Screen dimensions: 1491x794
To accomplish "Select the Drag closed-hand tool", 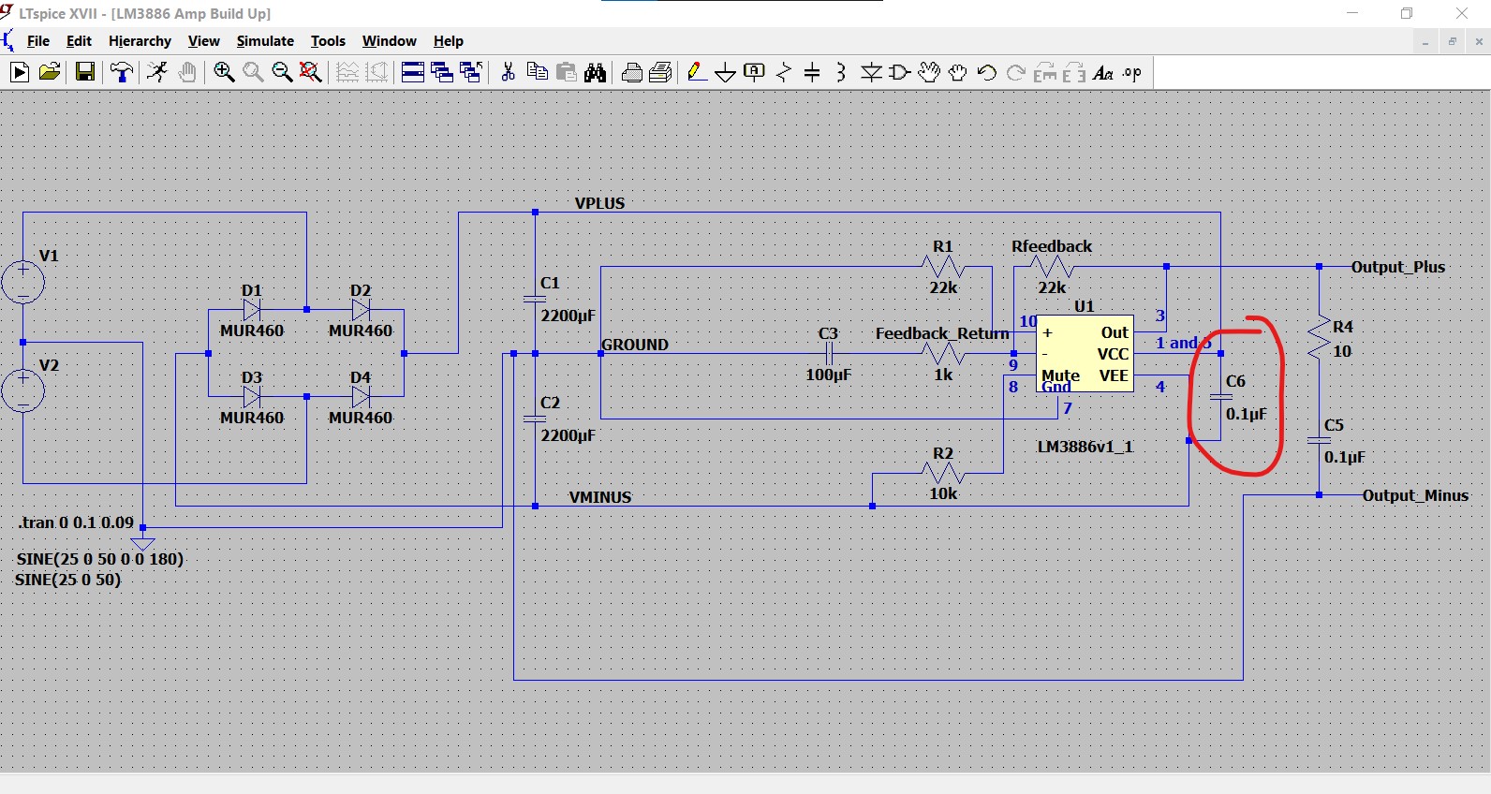I will tap(958, 73).
